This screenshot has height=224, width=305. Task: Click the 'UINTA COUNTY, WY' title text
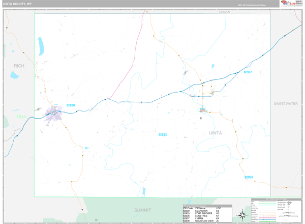(x=17, y=4)
